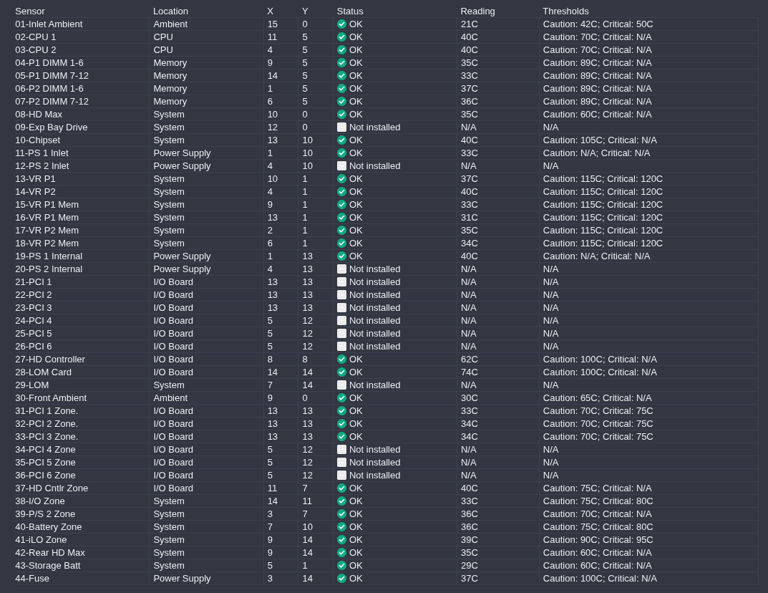Viewport: 768px width, 593px height.
Task: Click the Not installed icon for 12-PS 2 Inlet
Action: click(342, 166)
